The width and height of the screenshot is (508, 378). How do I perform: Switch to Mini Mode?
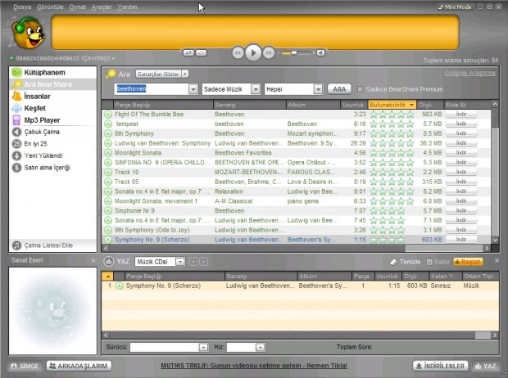[x=456, y=7]
